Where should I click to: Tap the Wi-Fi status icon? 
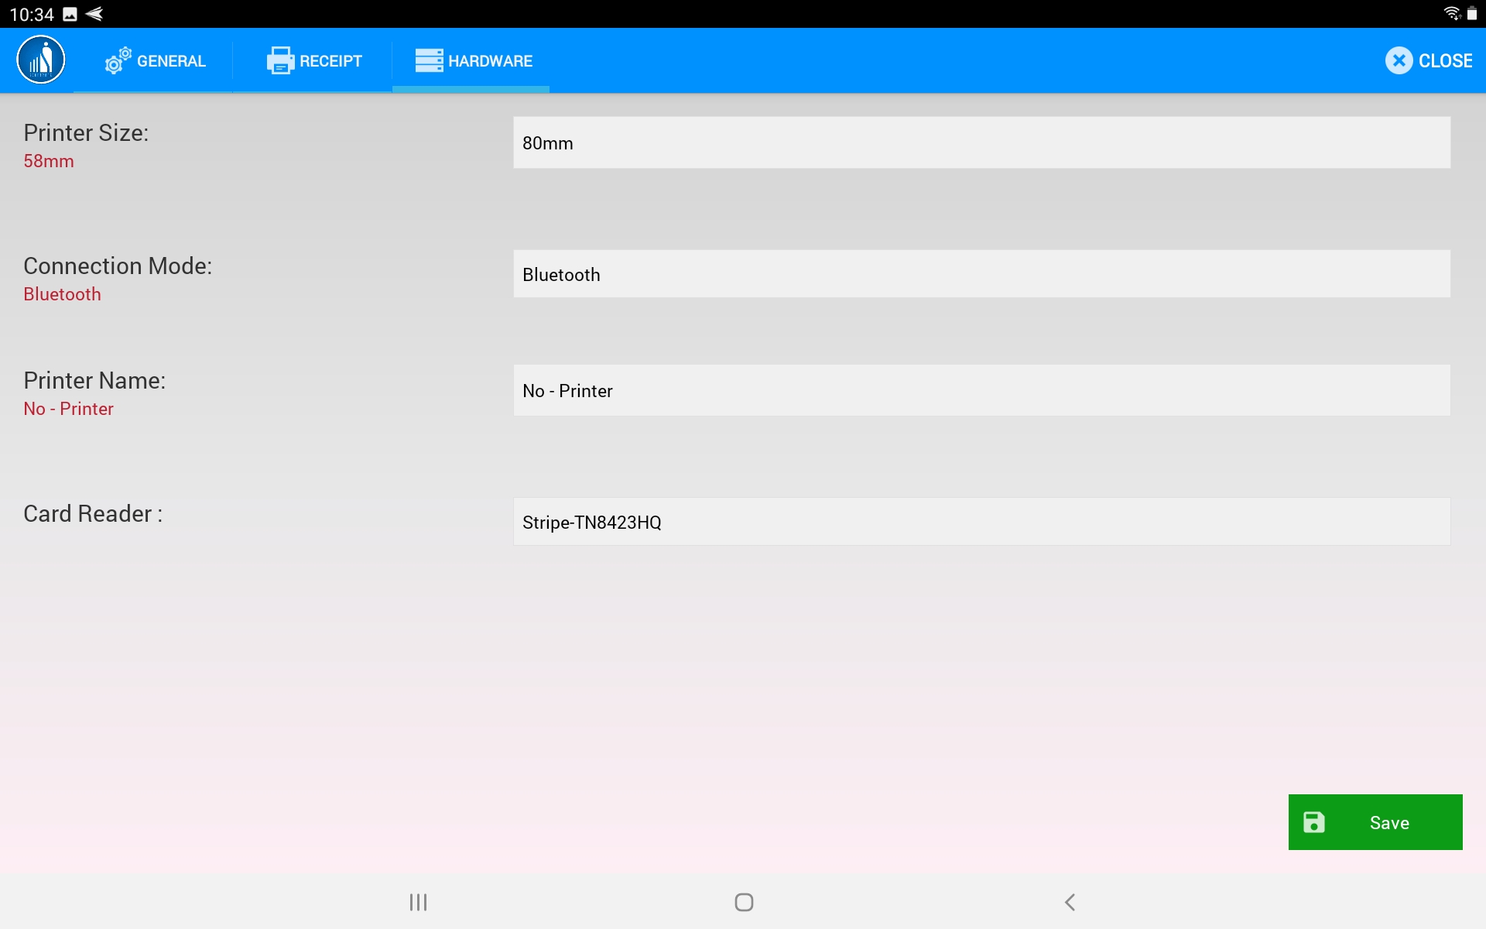click(1451, 14)
